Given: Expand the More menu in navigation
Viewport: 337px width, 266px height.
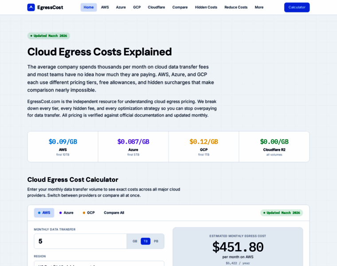Looking at the screenshot, I should click(259, 7).
